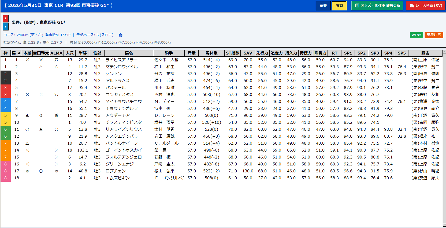Switch to the 東京 racecourse tab
Screen dimensions: 446x228
click(339, 6)
